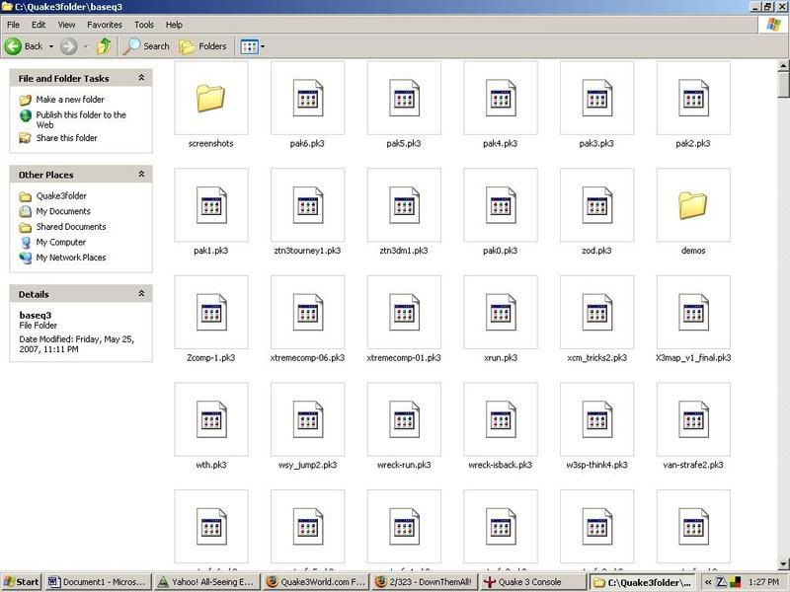This screenshot has height=592, width=790.
Task: Open the Favorites menu
Action: 105,25
